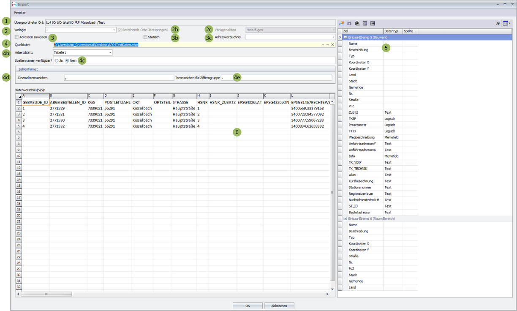Screen dimensions: 517x311
Task: Open the Quelldatei history dropdown arrow
Action: pos(323,44)
